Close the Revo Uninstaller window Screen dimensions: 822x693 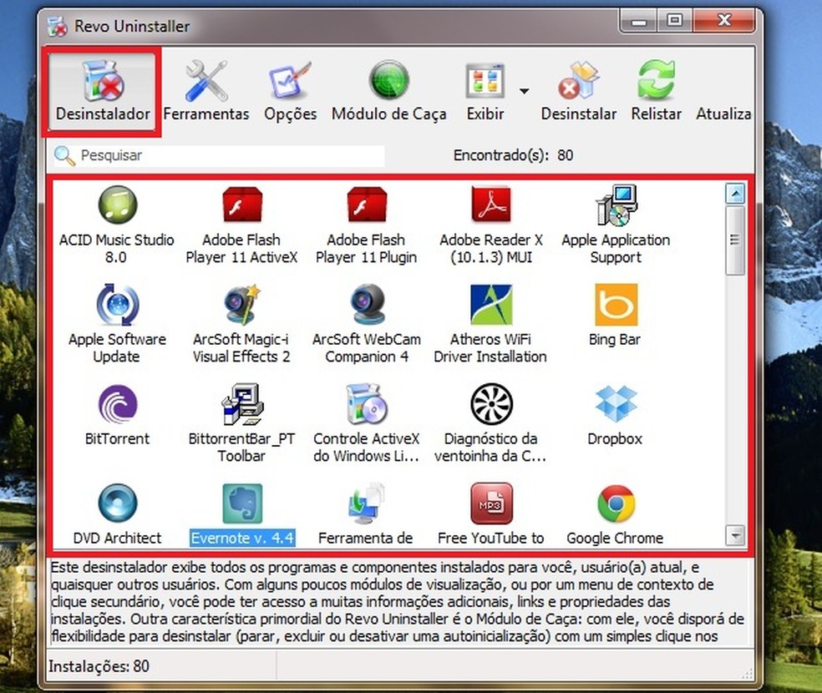coord(724,21)
